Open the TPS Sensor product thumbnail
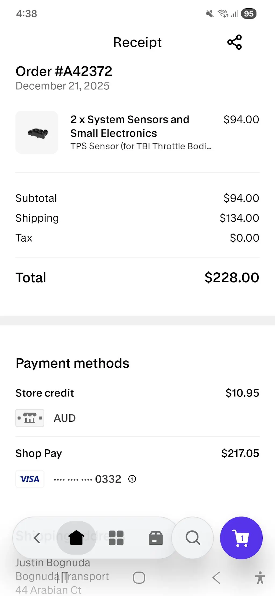The width and height of the screenshot is (275, 596). 37,132
